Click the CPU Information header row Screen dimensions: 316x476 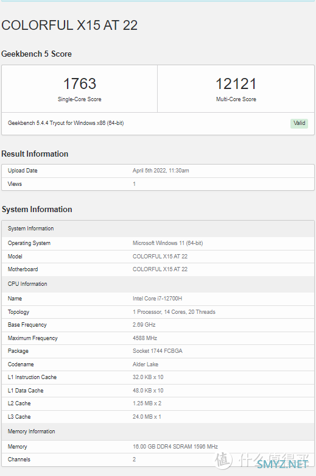pyautogui.click(x=158, y=284)
